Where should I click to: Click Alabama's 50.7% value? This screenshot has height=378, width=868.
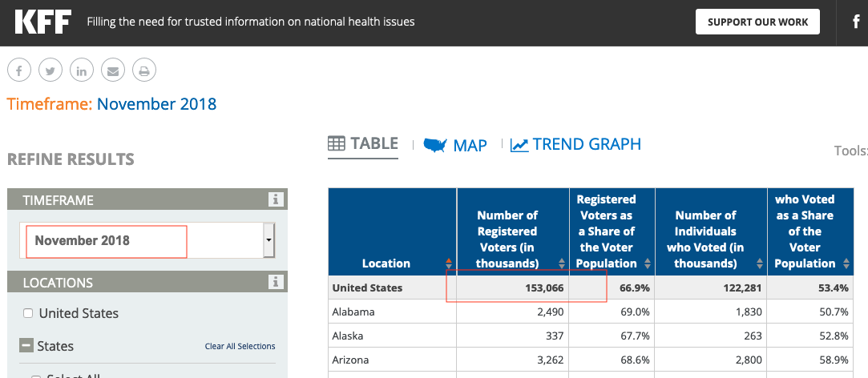(x=834, y=312)
